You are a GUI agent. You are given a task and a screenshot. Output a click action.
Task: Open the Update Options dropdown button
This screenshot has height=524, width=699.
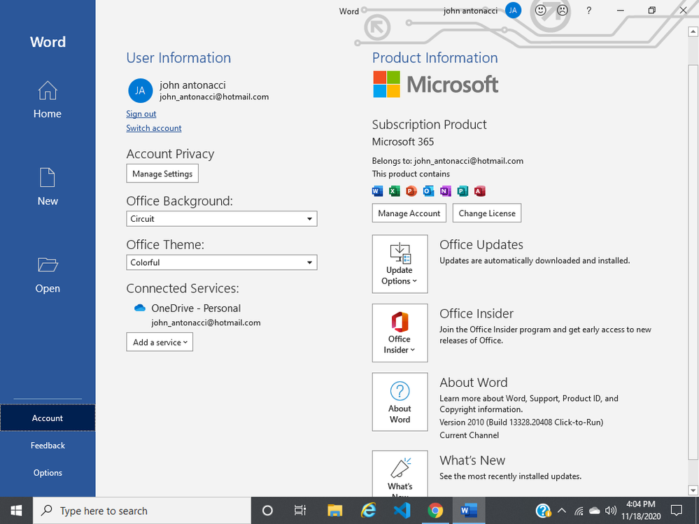pos(400,264)
